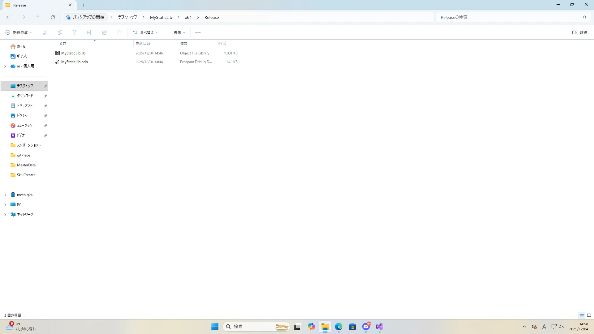Expand the PC tree node

5,205
